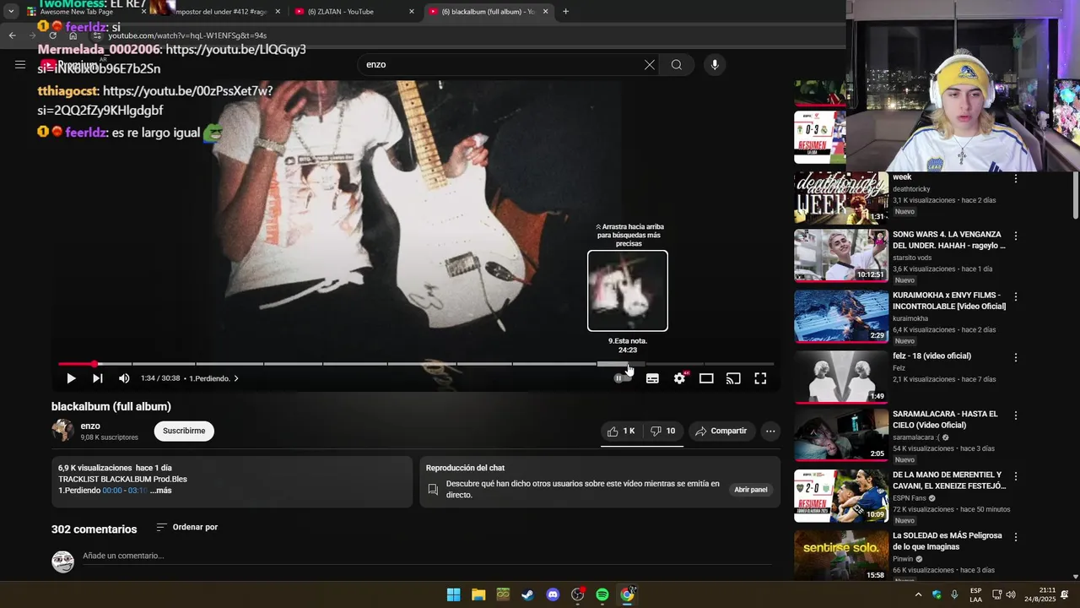
Task: Open Spotify from taskbar
Action: 602,594
